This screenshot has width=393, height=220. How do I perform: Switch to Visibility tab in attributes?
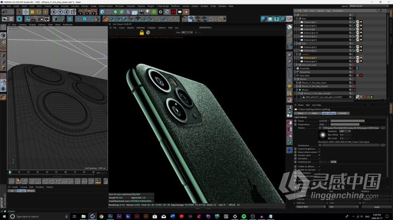tap(343, 113)
